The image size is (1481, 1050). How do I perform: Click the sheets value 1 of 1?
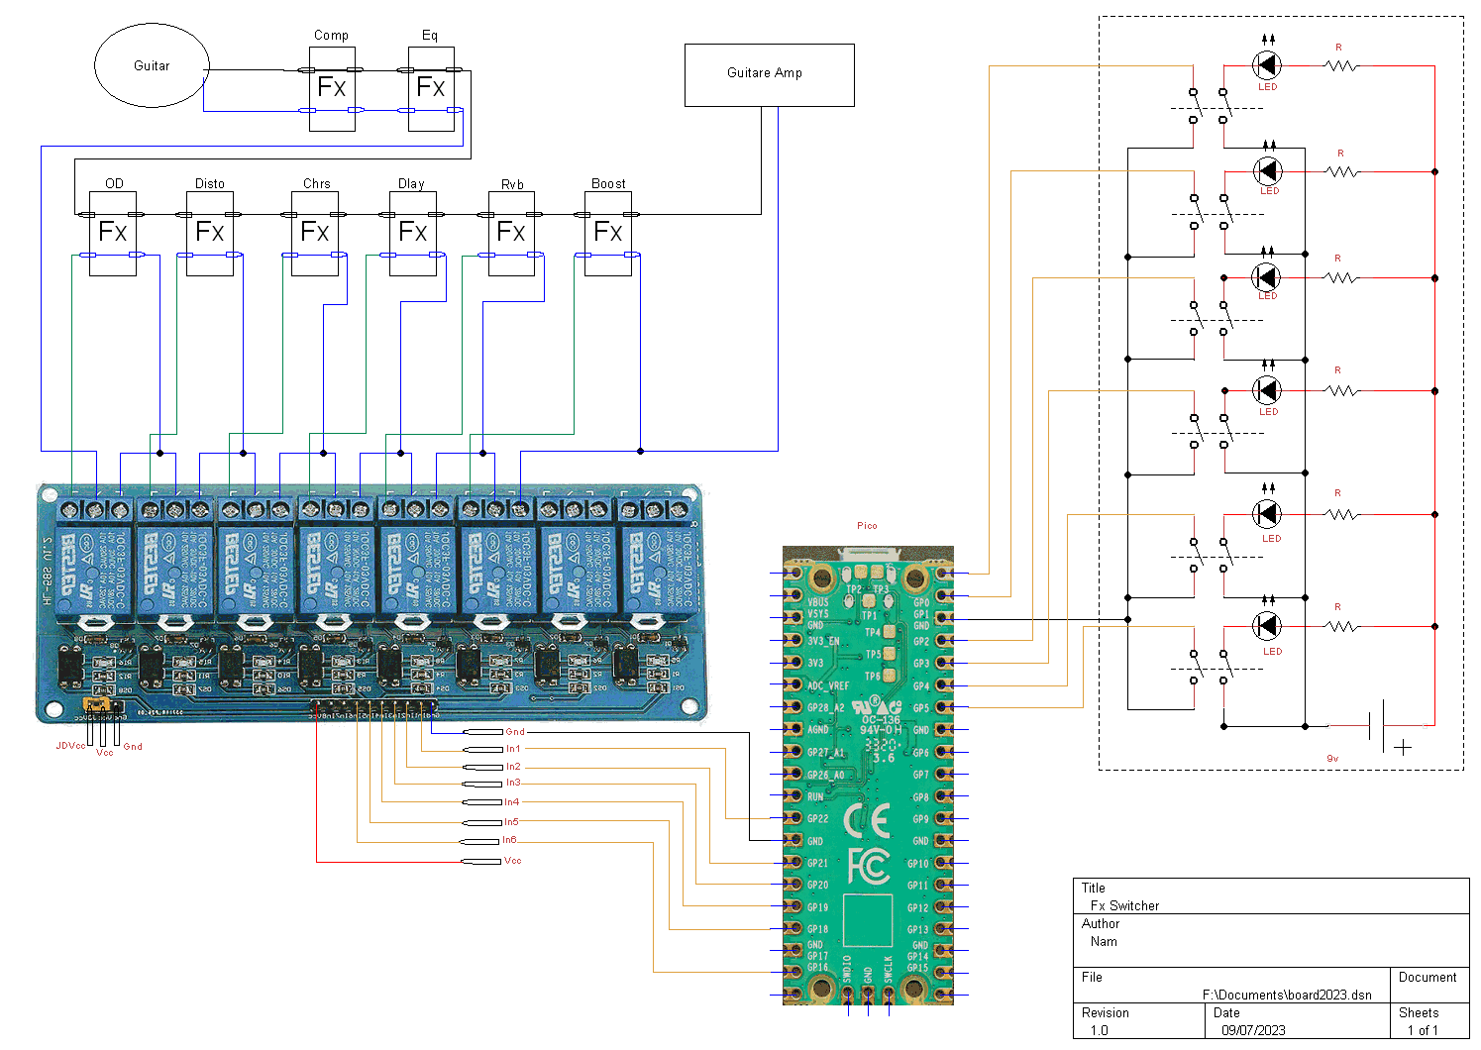click(x=1423, y=1030)
